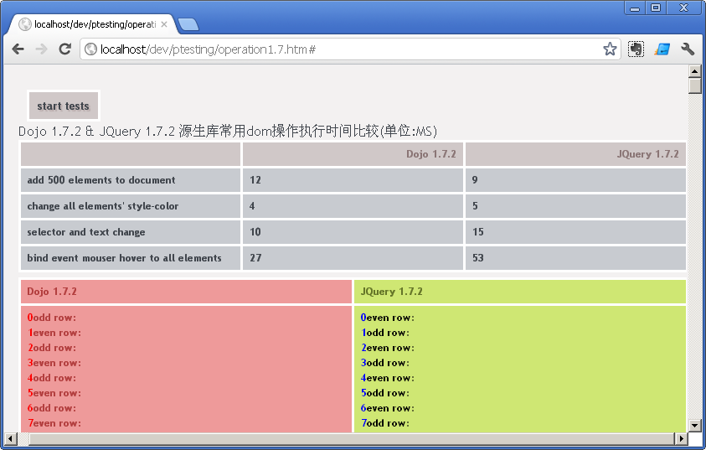Image resolution: width=706 pixels, height=450 pixels.
Task: Click the page title comparing Dojo and JQuery
Action: (228, 131)
